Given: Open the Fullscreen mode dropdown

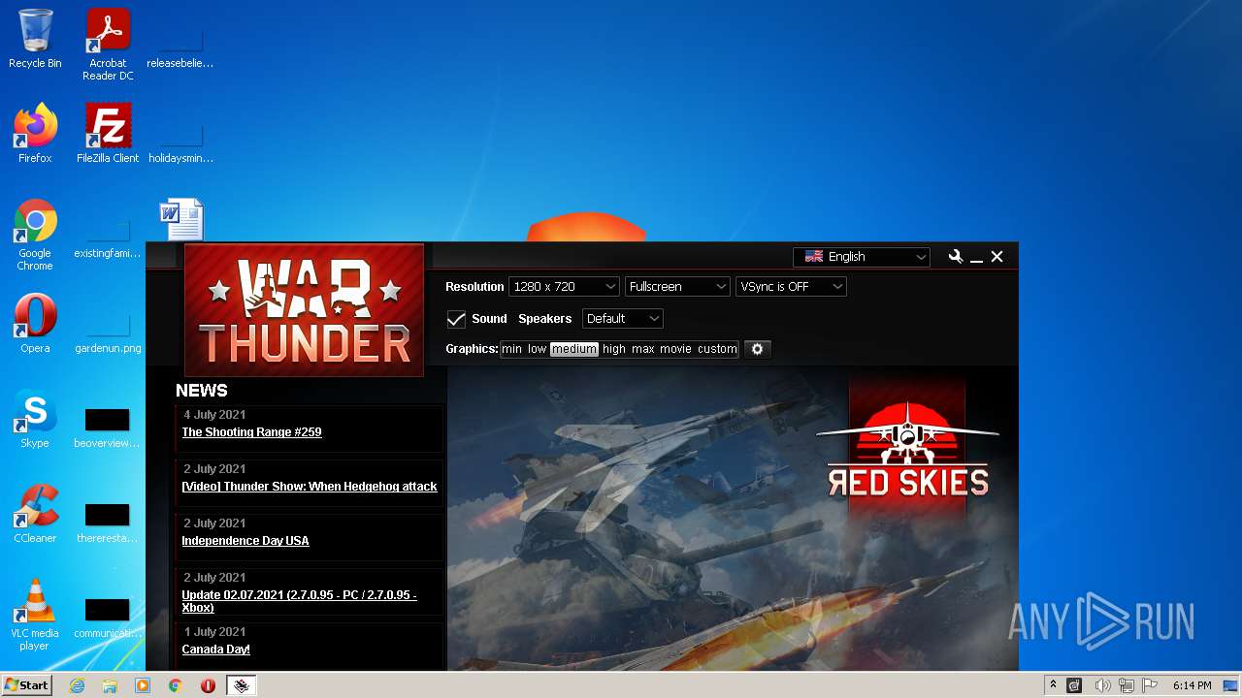Looking at the screenshot, I should pyautogui.click(x=677, y=287).
